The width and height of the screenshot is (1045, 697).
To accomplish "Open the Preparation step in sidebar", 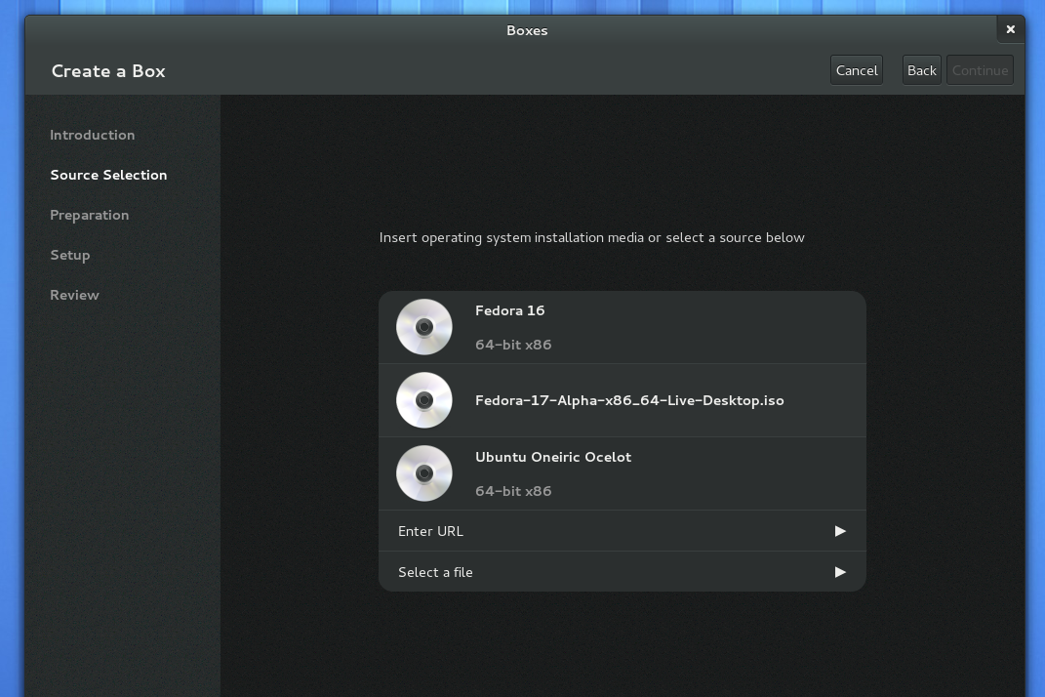I will coord(90,216).
